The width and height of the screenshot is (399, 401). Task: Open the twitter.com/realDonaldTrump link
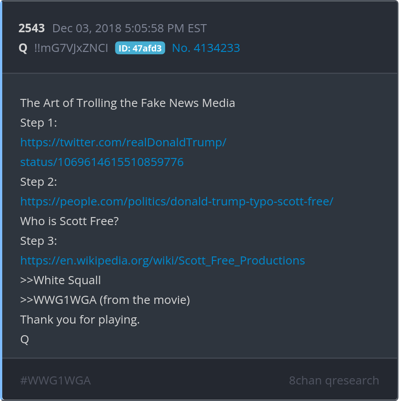(x=123, y=142)
